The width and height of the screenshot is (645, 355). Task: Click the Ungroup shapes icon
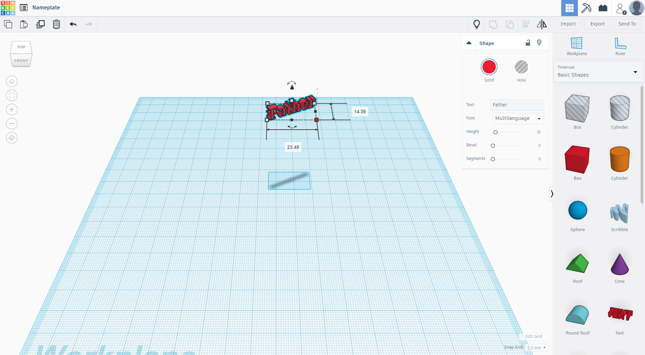pos(510,24)
